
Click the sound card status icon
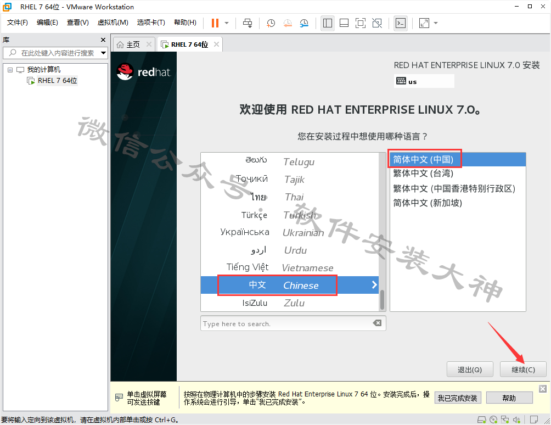click(x=516, y=420)
